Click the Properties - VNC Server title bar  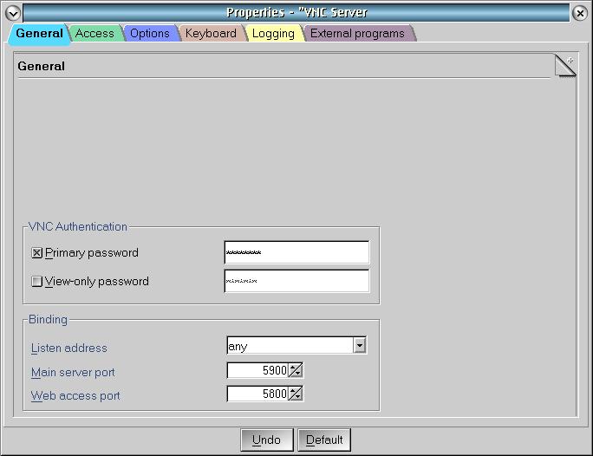click(296, 12)
